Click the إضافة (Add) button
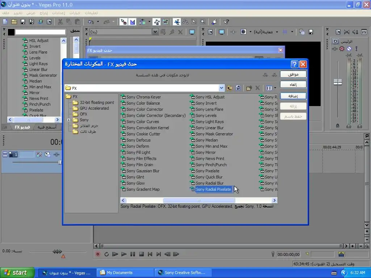This screenshot has height=278, width=371. pyautogui.click(x=293, y=96)
